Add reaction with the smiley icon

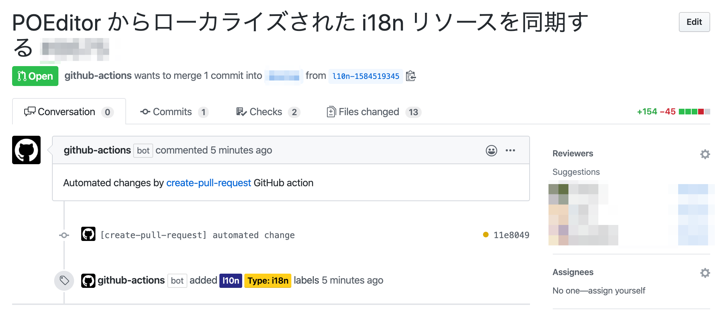[491, 151]
